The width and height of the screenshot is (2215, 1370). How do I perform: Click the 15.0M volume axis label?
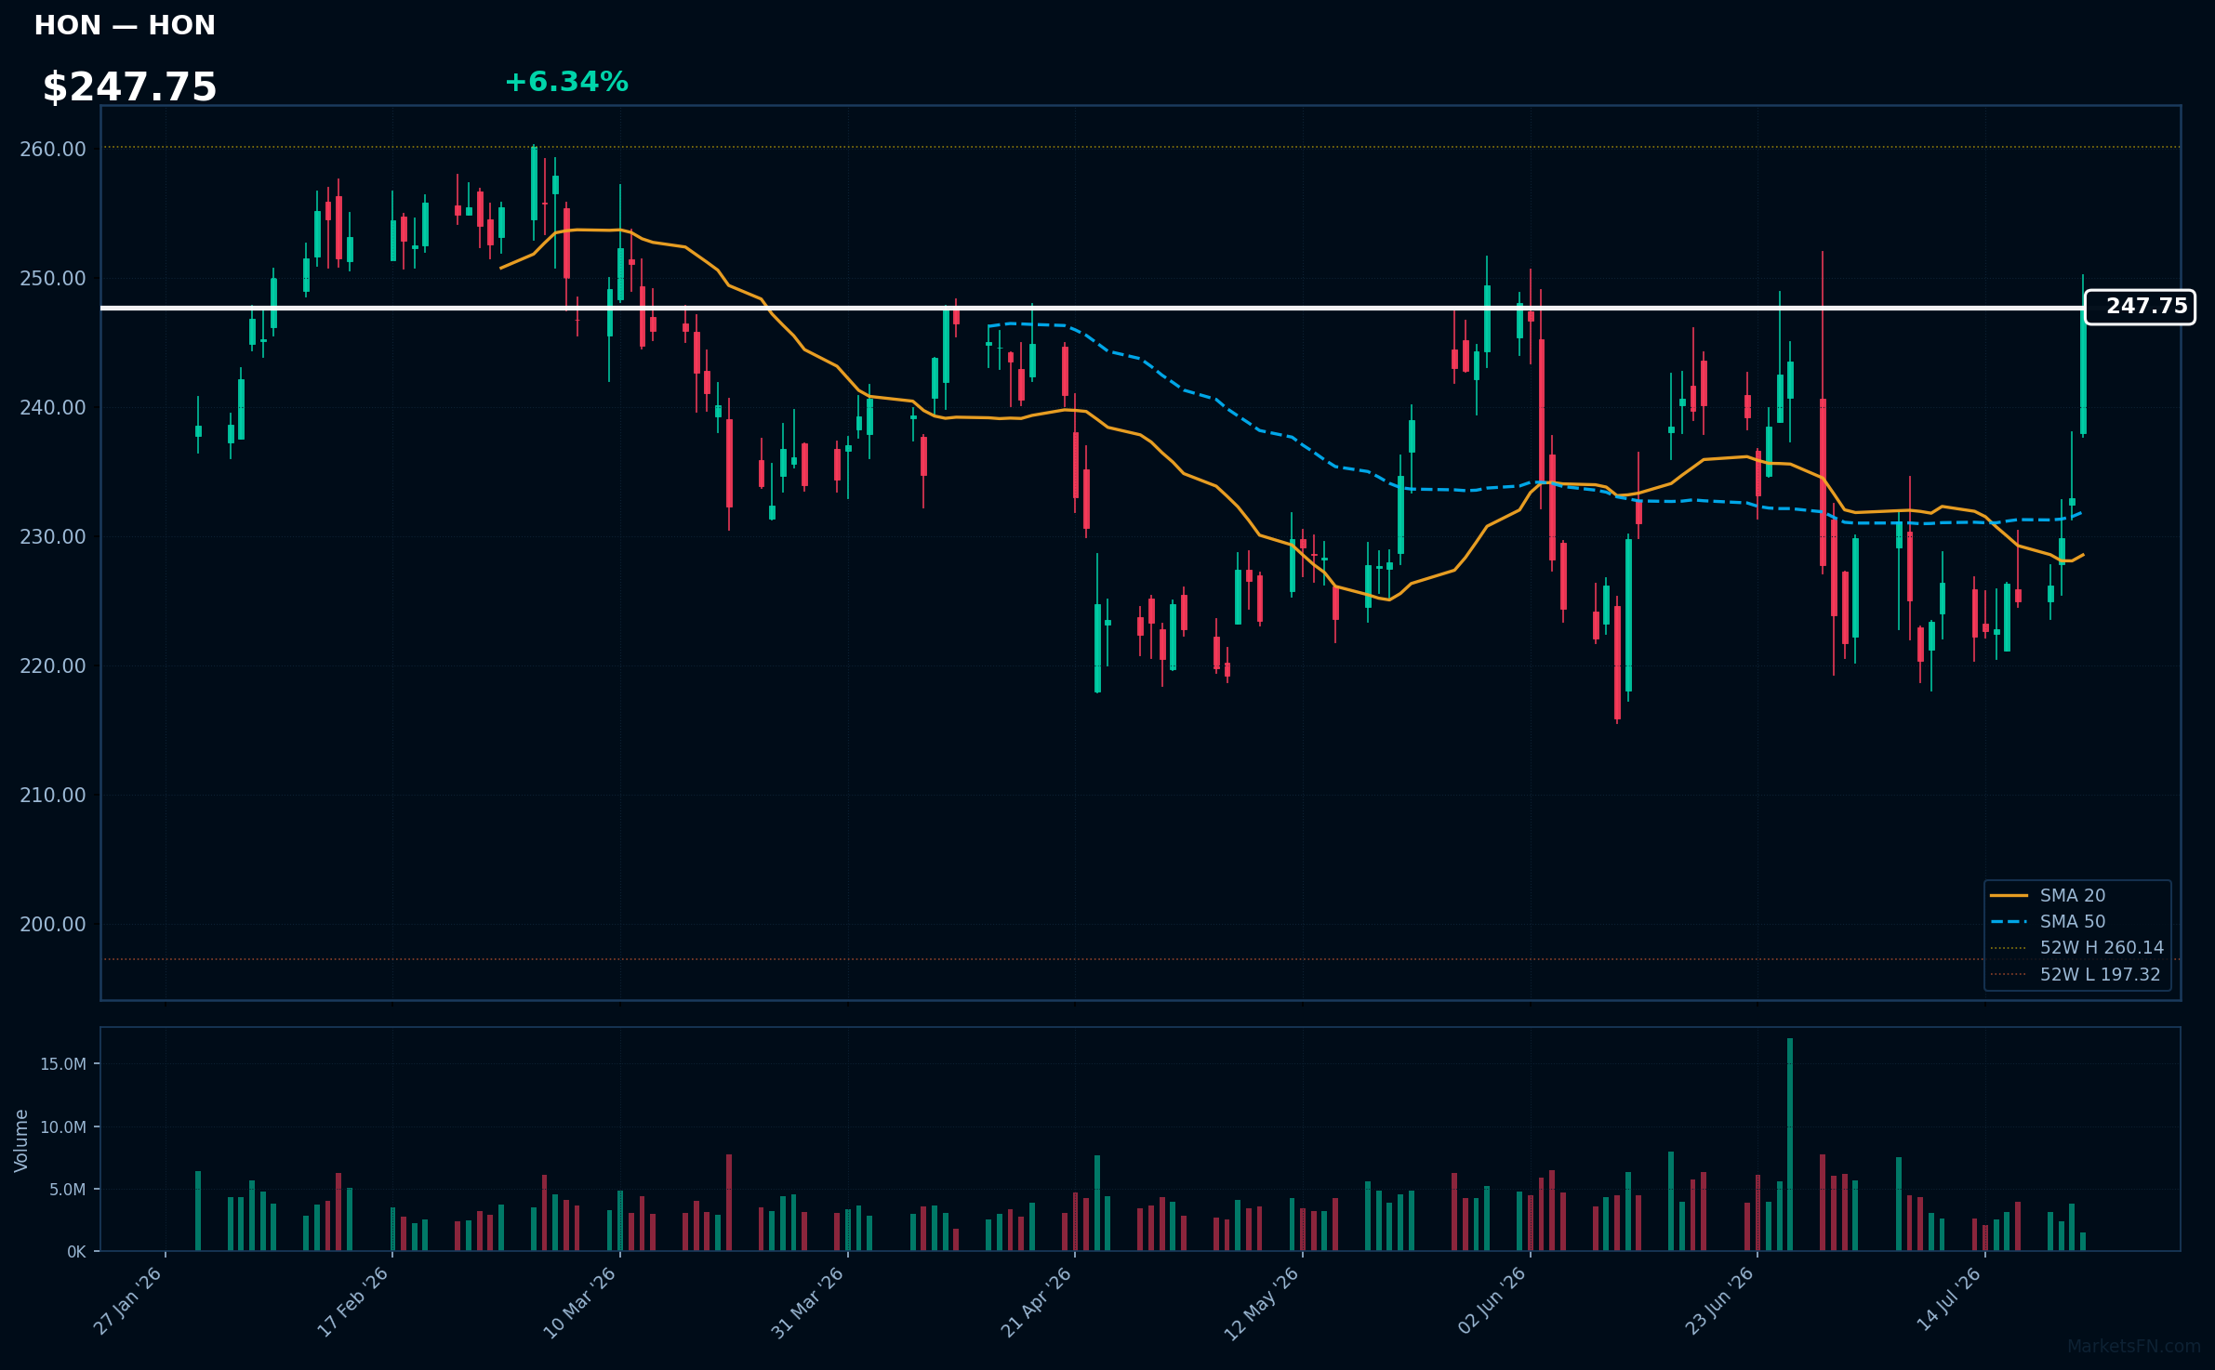[63, 1064]
